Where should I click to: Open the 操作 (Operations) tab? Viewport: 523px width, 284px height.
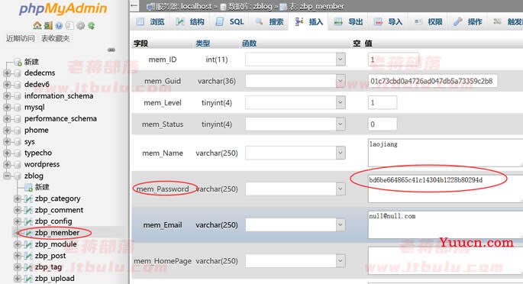click(x=468, y=21)
